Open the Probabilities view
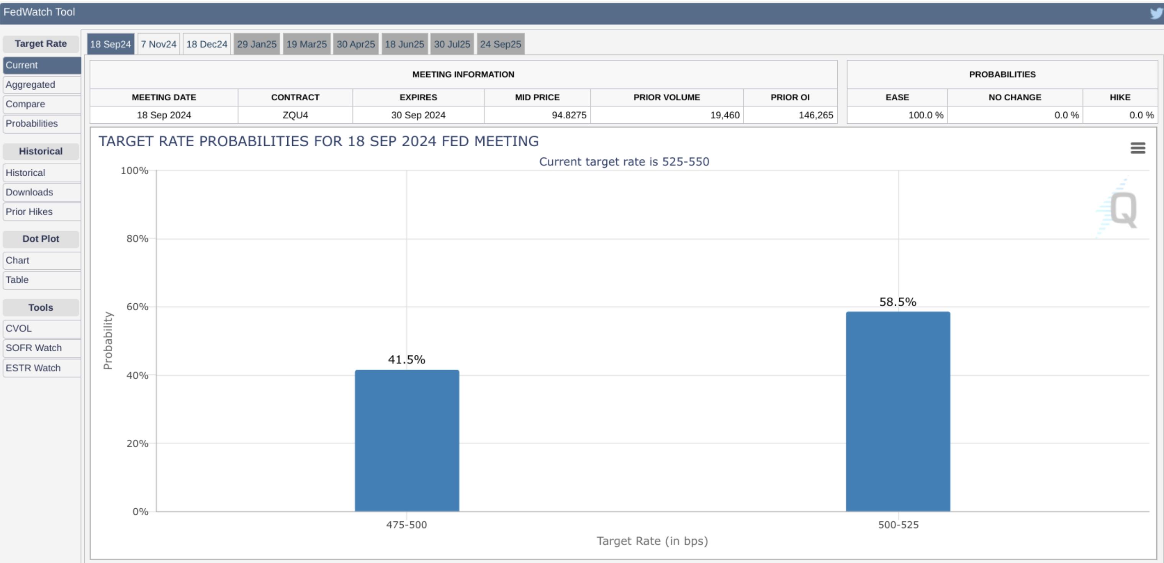 click(42, 123)
